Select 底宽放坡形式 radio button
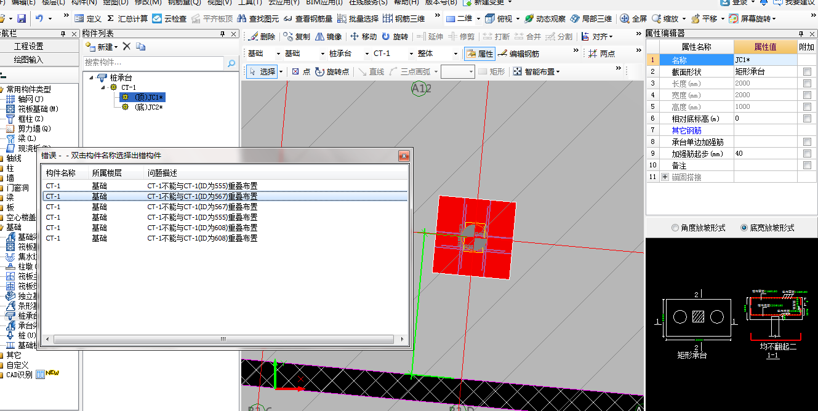Viewport: 818px width, 411px height. 744,228
